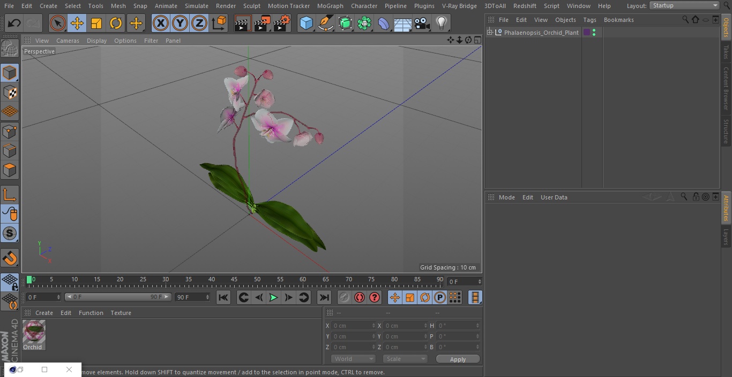Screen dimensions: 732x377
Task: Open the World coordinate dropdown
Action: click(353, 359)
